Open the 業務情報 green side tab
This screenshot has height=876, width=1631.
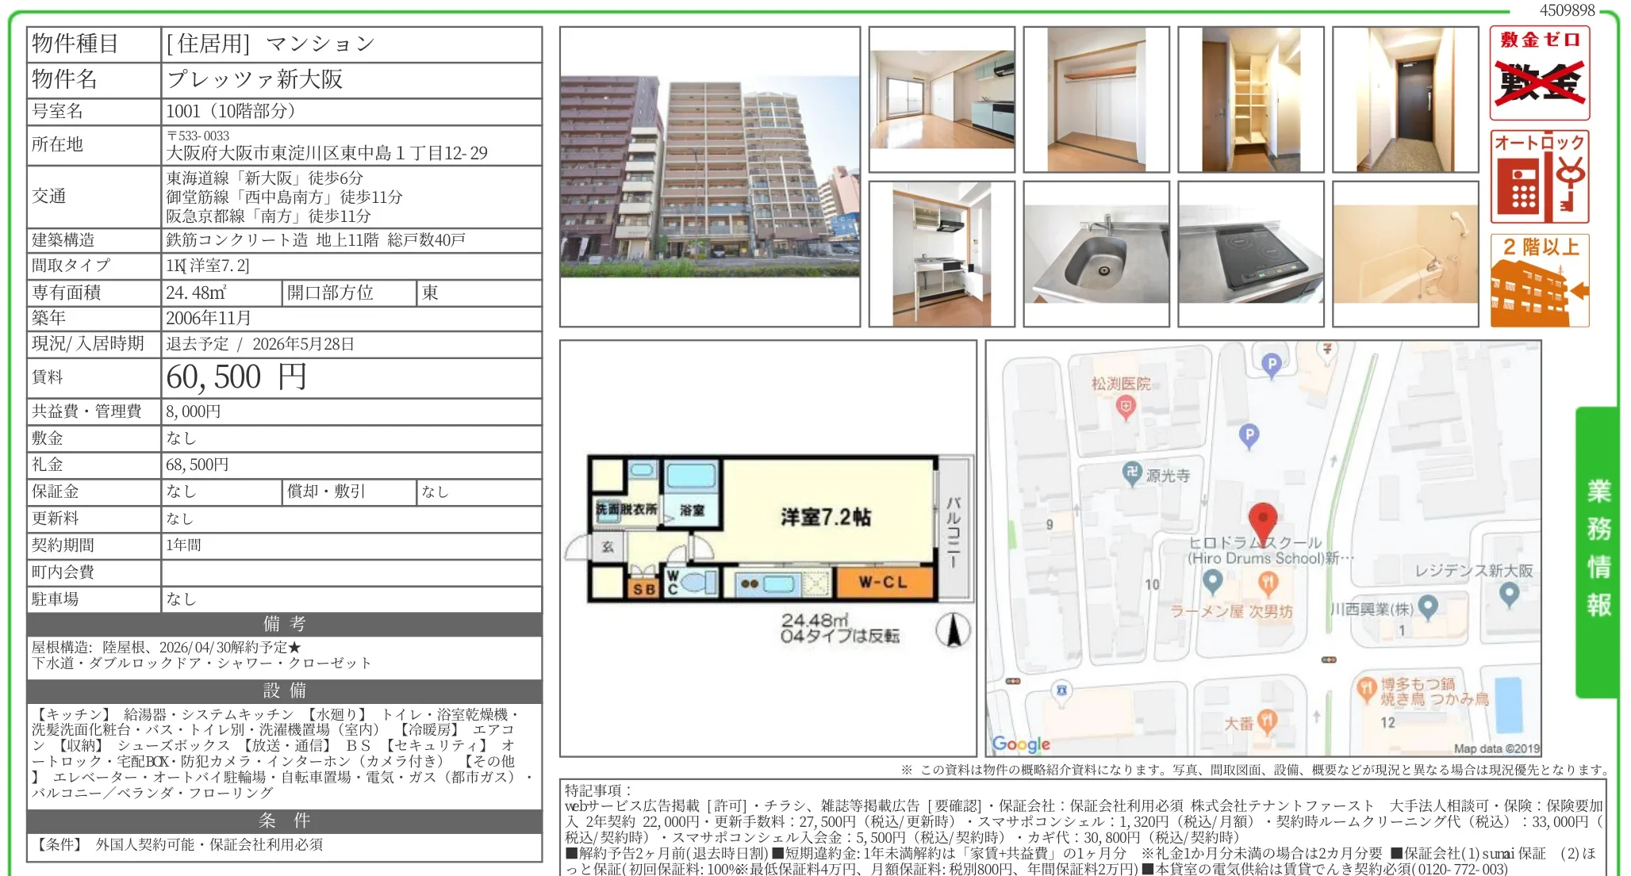(x=1598, y=551)
